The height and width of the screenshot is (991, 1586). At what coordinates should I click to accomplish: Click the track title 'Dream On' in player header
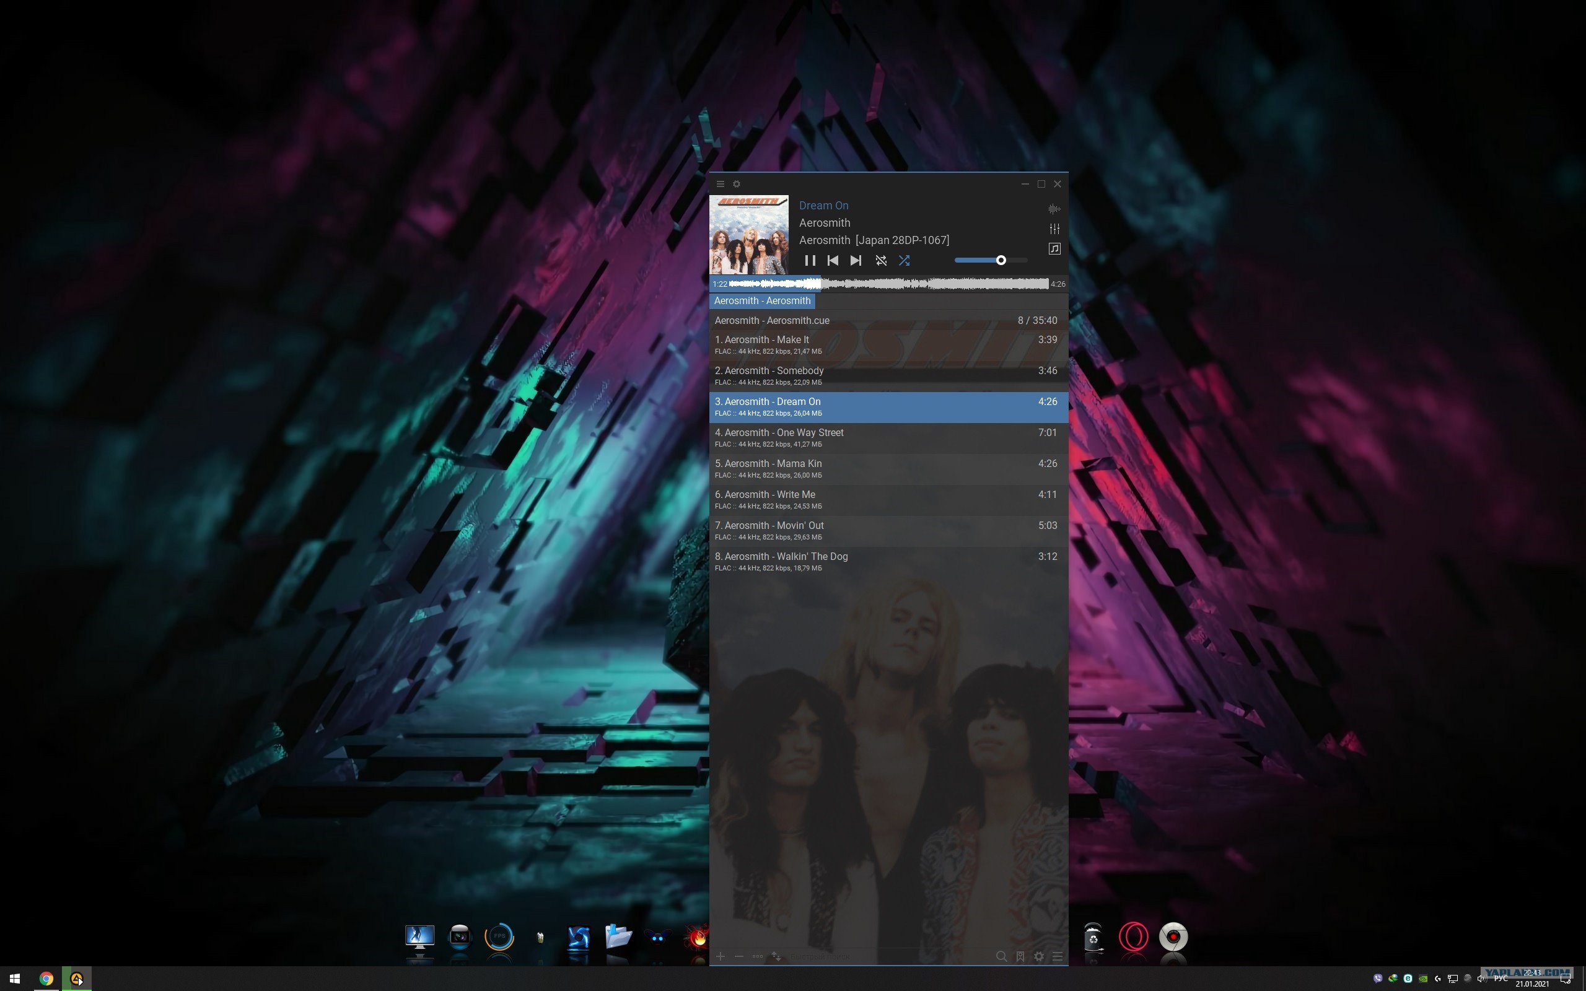tap(824, 206)
